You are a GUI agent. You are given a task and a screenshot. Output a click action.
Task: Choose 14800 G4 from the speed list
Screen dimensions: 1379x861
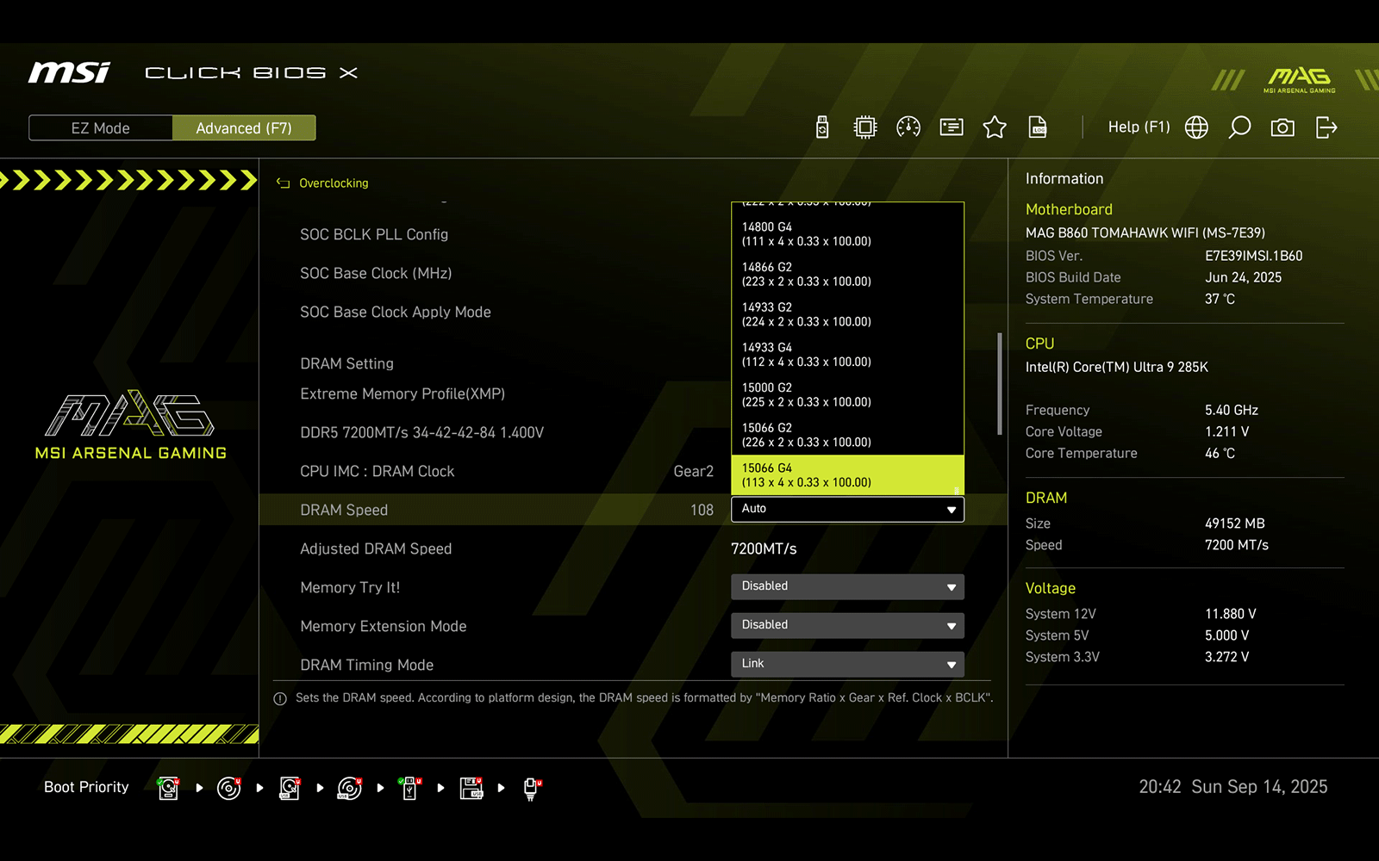(847, 234)
